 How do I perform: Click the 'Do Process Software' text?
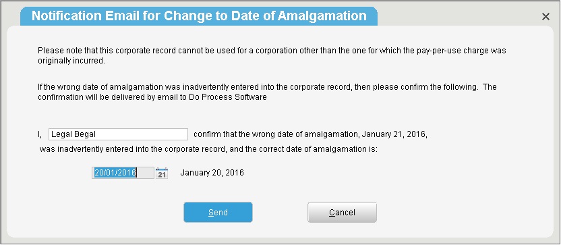click(x=227, y=97)
